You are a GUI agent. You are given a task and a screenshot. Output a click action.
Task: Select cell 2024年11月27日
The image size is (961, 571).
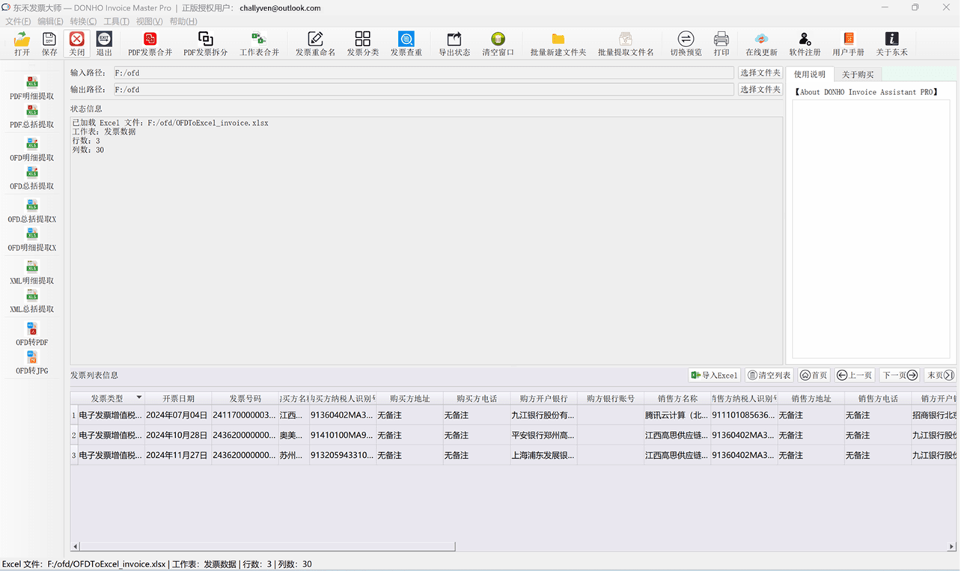[x=177, y=455]
